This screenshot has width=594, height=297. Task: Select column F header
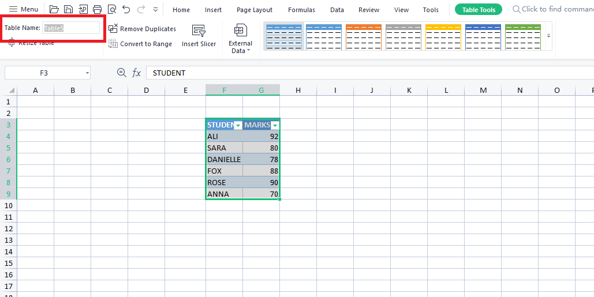coord(224,90)
